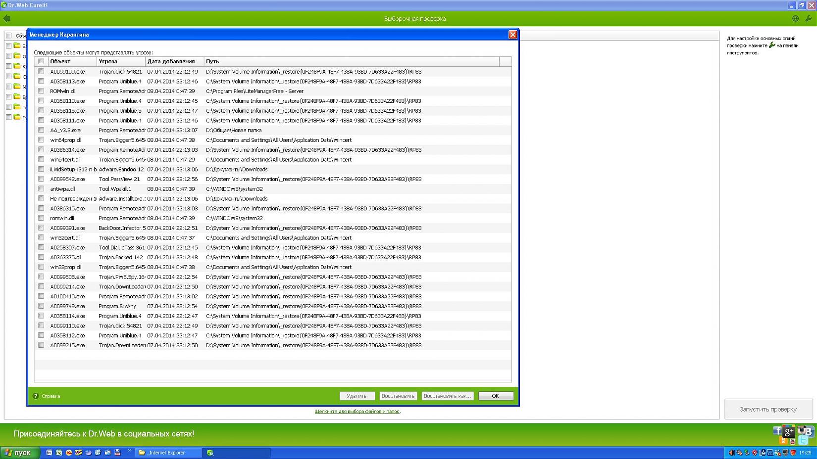Click the Восстановить как... button
817x459 pixels.
(x=448, y=396)
